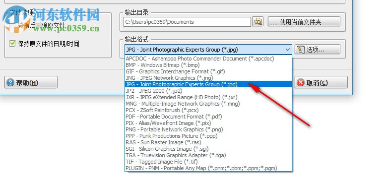Choose PLUGIN - PNM - Portable Any Map

click(208, 168)
